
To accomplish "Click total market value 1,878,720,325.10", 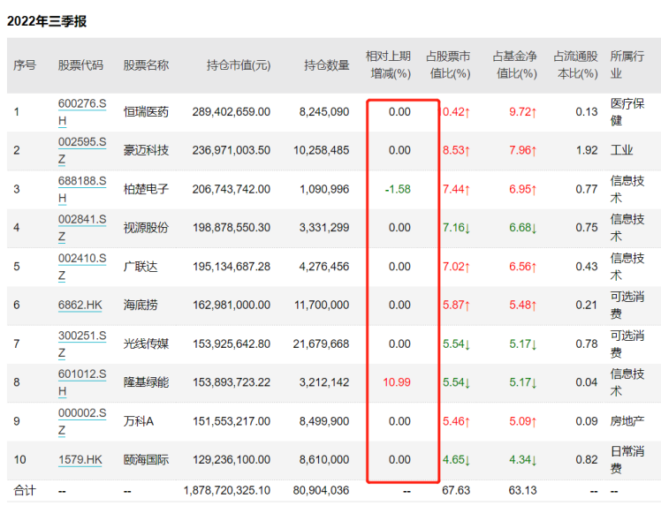I will click(227, 491).
